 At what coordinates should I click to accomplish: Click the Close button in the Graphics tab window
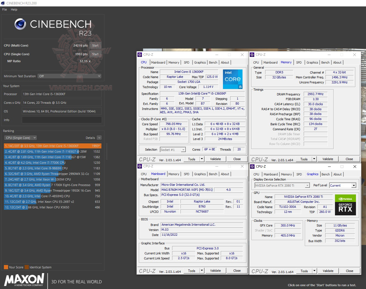[x=350, y=271]
